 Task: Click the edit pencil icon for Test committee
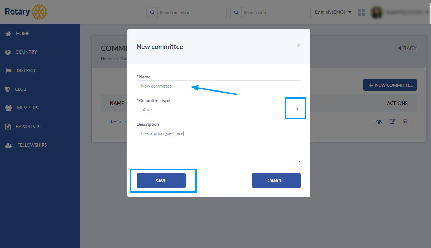(x=392, y=121)
